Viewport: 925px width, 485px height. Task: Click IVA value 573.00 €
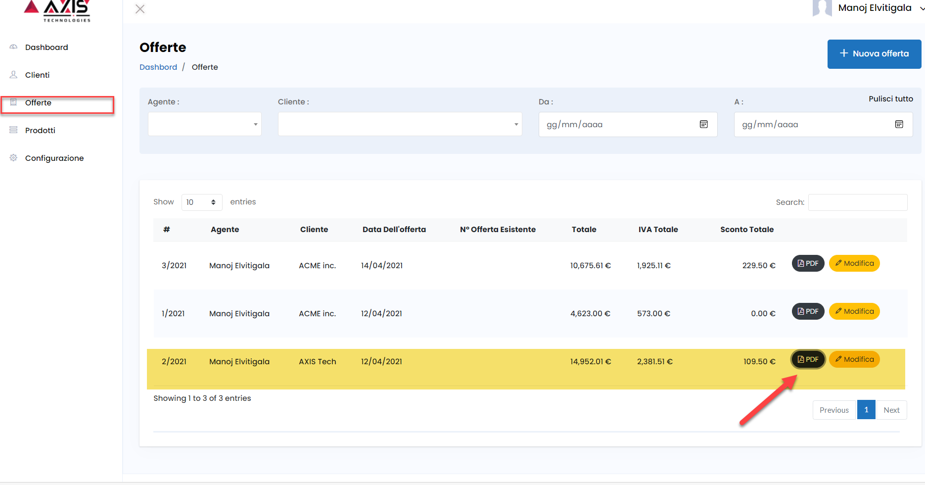(653, 313)
